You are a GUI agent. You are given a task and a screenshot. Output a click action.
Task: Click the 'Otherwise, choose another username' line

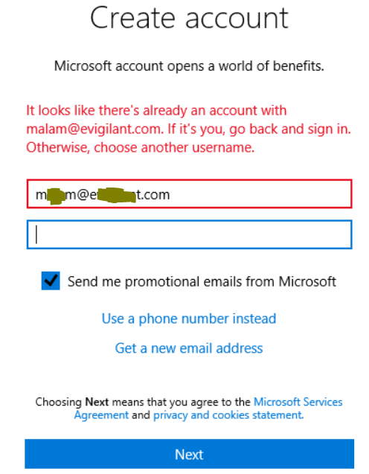click(141, 147)
